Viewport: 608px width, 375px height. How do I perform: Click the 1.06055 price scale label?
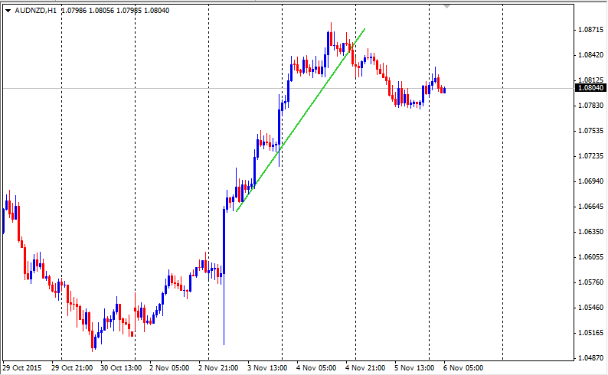point(590,257)
